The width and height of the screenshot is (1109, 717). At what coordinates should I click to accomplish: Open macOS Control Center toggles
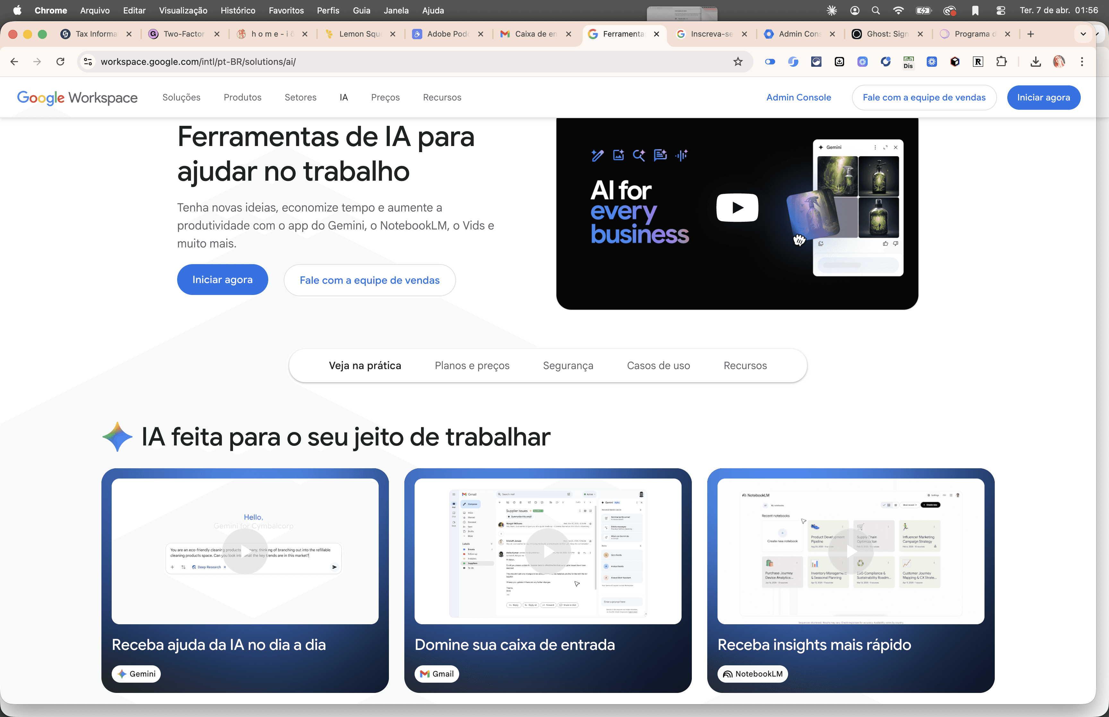1001,10
